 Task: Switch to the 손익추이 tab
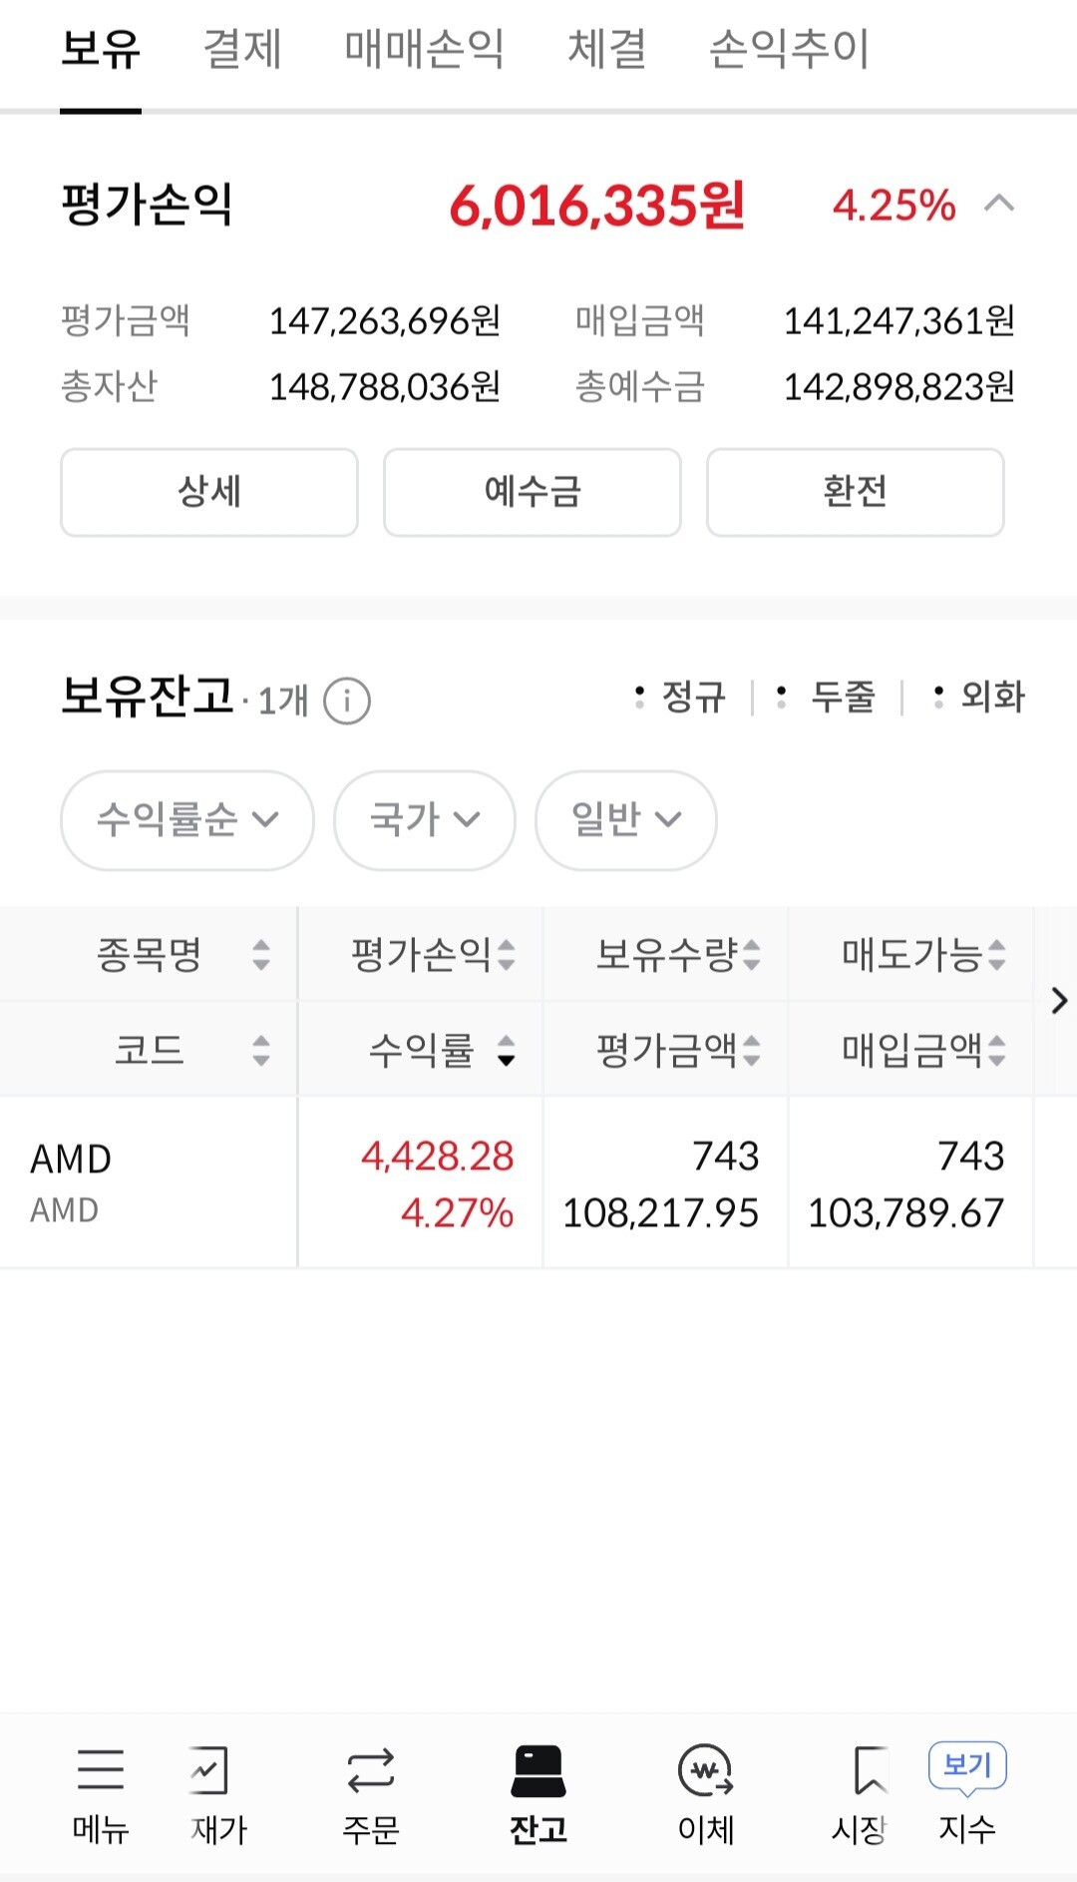point(789,49)
